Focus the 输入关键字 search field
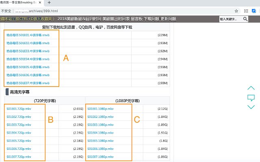260x162 pixels. pyautogui.click(x=231, y=19)
